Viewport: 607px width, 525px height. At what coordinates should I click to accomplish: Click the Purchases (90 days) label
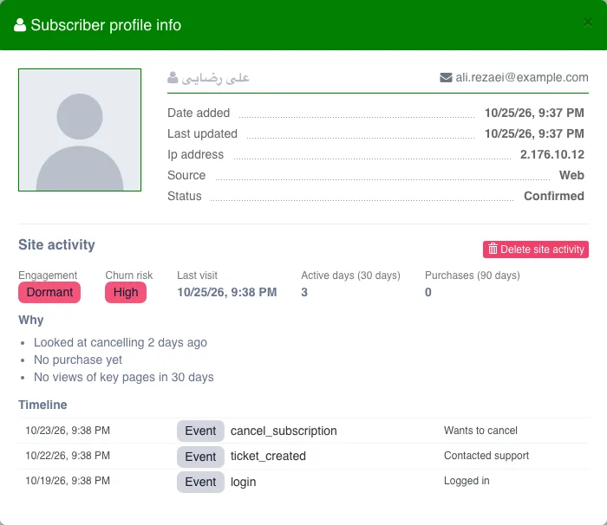coord(473,275)
